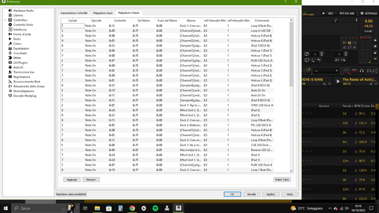Viewport: 379px width, 213px height.
Task: Open Controllo Vinile settings
Action: point(21,25)
